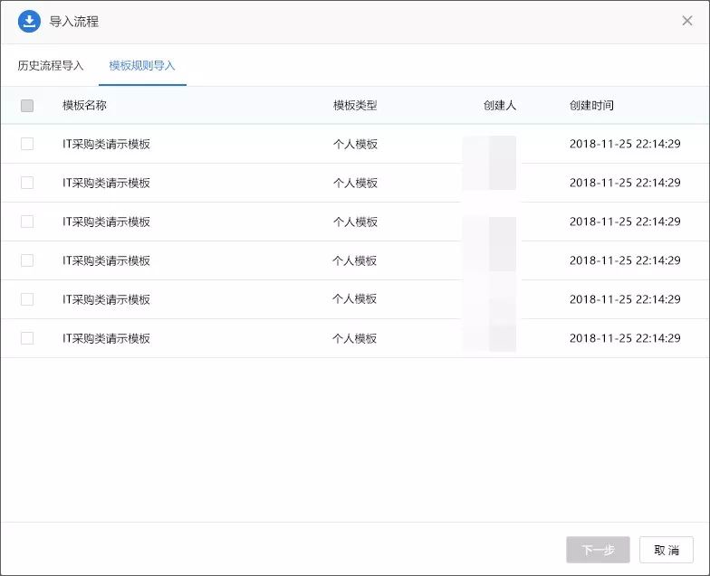Image resolution: width=710 pixels, height=576 pixels.
Task: Click the 模板类型 column header
Action: click(355, 105)
